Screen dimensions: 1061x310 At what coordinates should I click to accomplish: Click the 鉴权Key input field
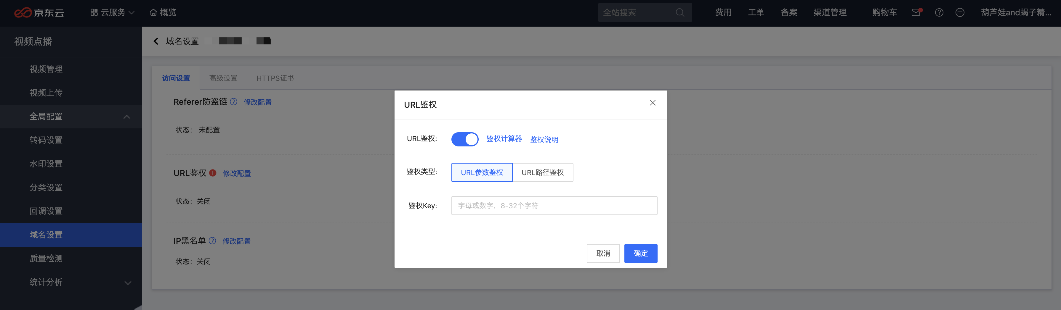[554, 206]
